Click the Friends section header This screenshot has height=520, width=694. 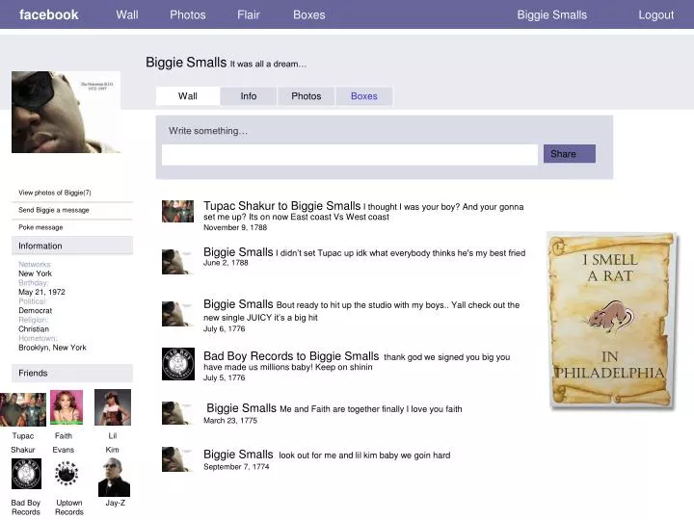point(72,373)
